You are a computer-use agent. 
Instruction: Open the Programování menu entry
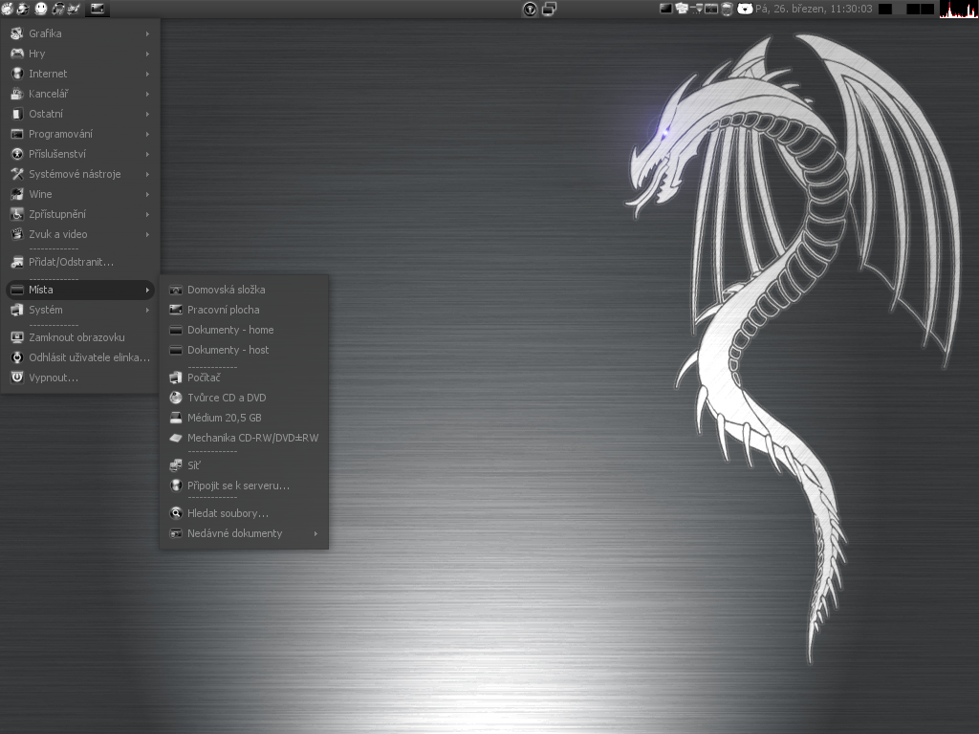click(x=80, y=134)
